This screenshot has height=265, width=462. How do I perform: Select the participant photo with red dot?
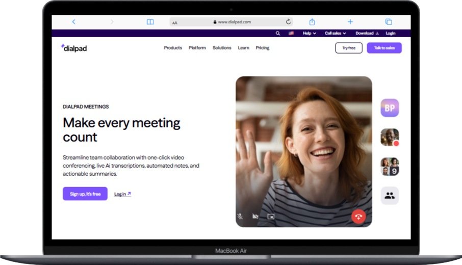390,137
